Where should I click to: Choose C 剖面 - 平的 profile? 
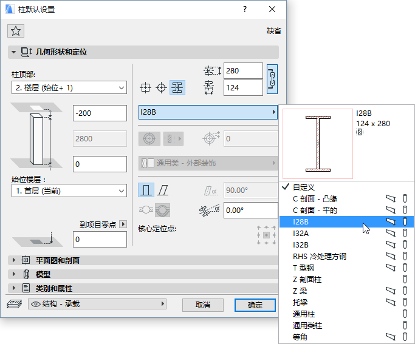[x=346, y=210]
